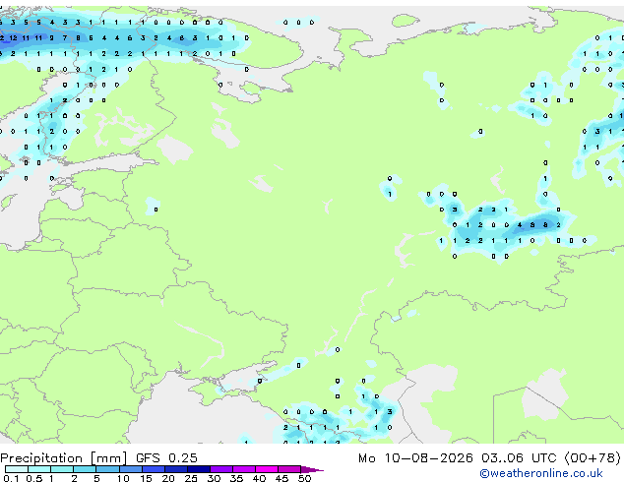Image resolution: width=624 pixels, height=482 pixels.
Task: Click the arrow tip beyond 50 on the legend
Action: [312, 469]
